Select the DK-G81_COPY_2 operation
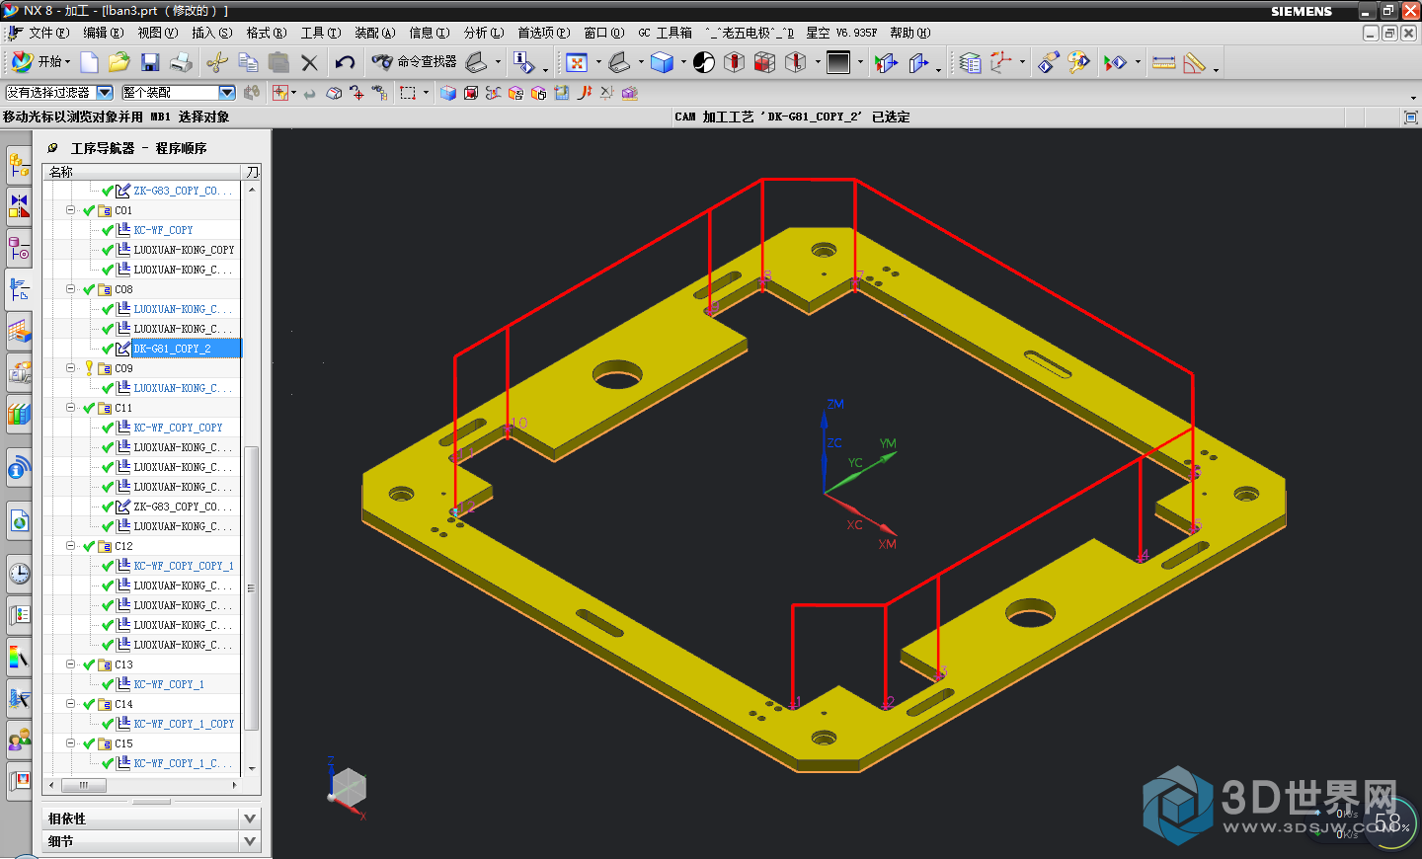Screen dimensions: 1422x859 186,349
